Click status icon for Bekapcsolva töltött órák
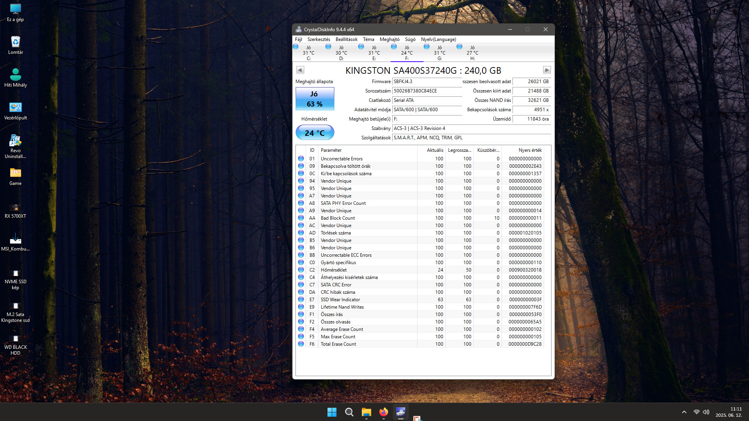This screenshot has width=749, height=421. [301, 166]
